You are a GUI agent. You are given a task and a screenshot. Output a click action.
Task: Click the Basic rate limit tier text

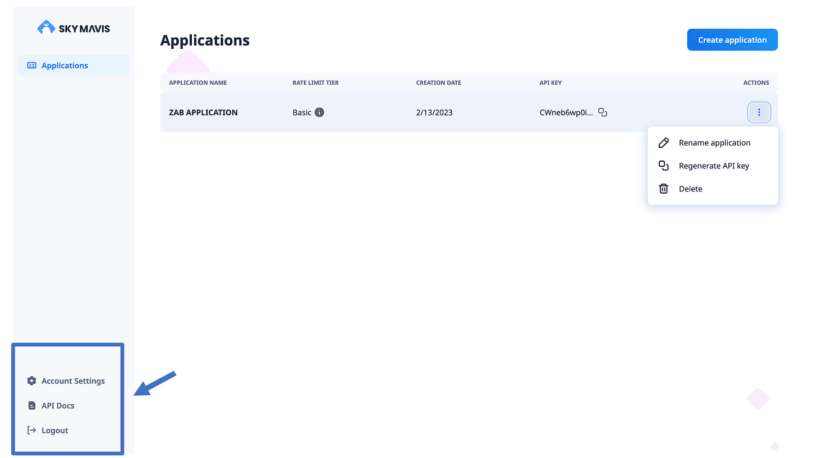(302, 112)
